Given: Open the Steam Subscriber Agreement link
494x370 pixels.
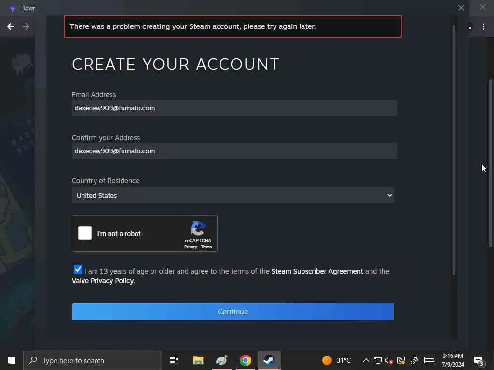Looking at the screenshot, I should tap(317, 271).
